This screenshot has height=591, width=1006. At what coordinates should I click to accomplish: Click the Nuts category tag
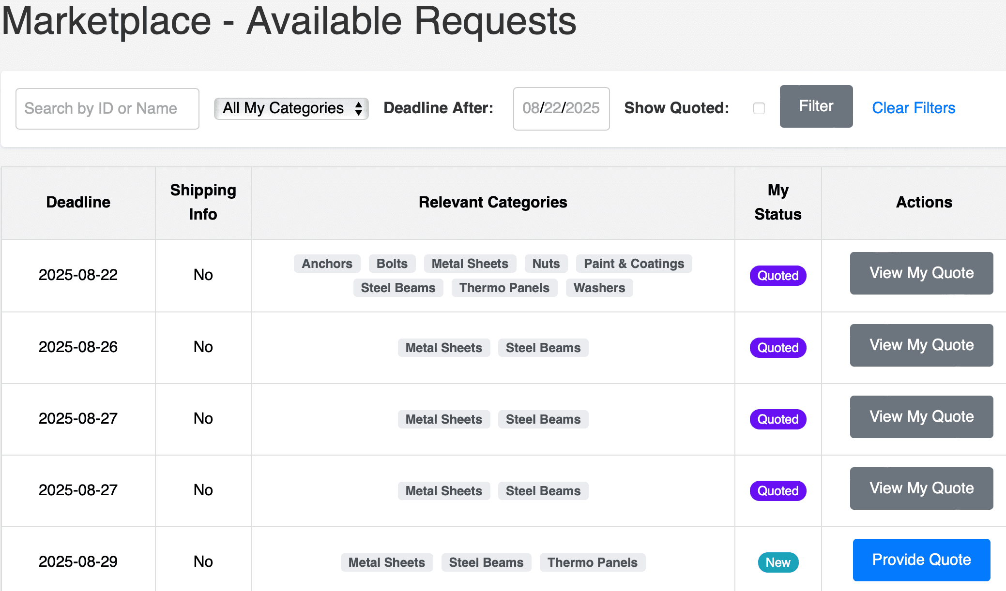click(x=546, y=264)
